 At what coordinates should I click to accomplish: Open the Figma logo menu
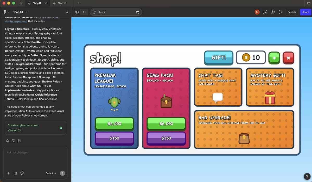pyautogui.click(x=6, y=12)
